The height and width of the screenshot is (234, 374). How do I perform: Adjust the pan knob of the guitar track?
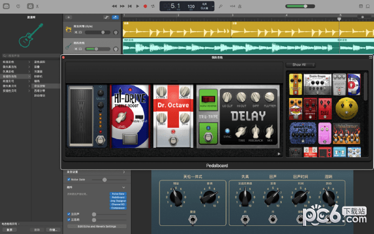(116, 49)
